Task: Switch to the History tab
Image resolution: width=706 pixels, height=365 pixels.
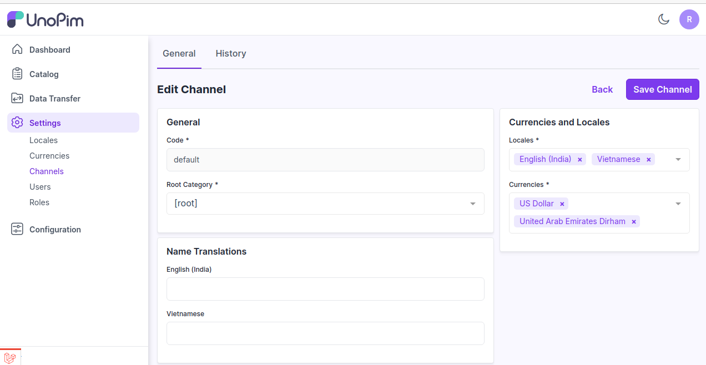Action: (230, 53)
